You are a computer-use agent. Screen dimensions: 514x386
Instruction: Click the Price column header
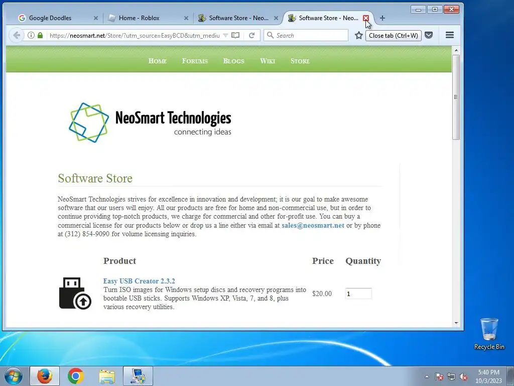pos(323,261)
